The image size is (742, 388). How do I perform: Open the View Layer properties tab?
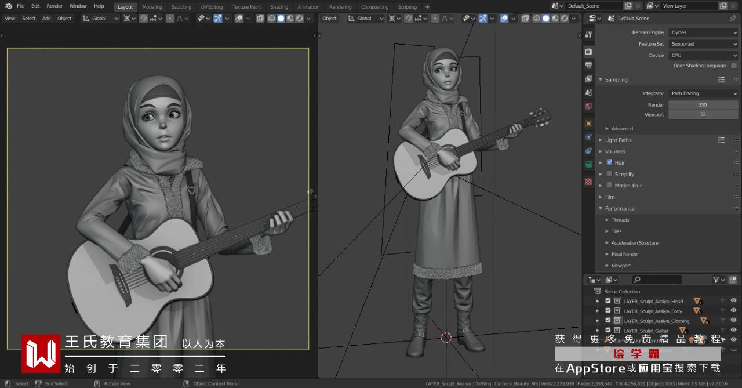point(588,79)
